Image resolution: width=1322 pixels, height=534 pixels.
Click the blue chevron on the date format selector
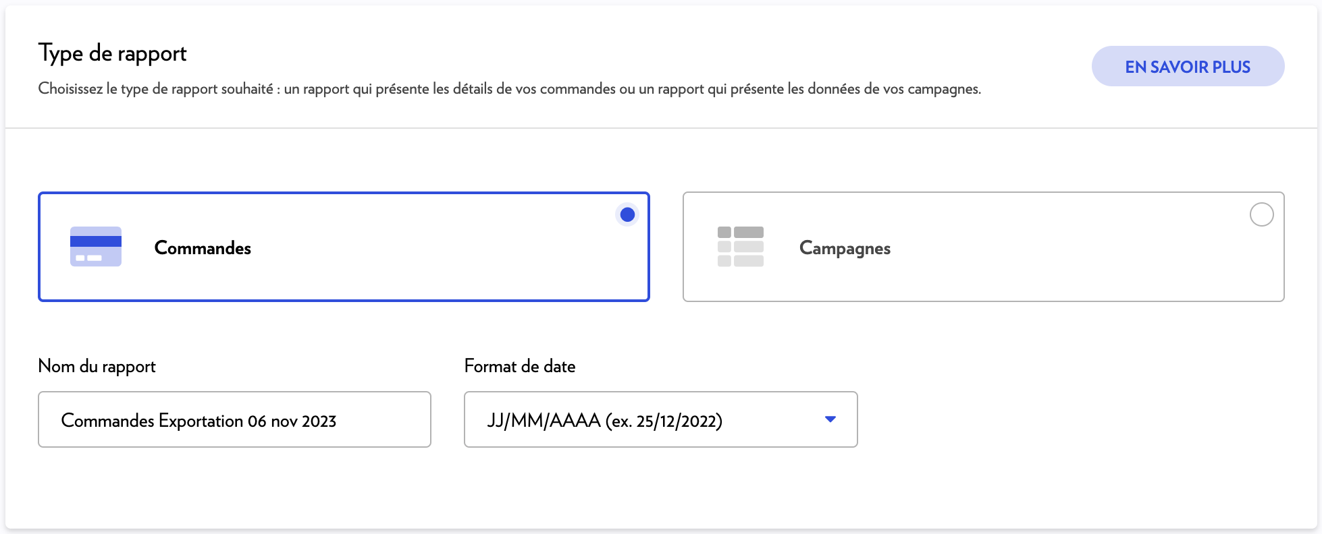coord(830,419)
